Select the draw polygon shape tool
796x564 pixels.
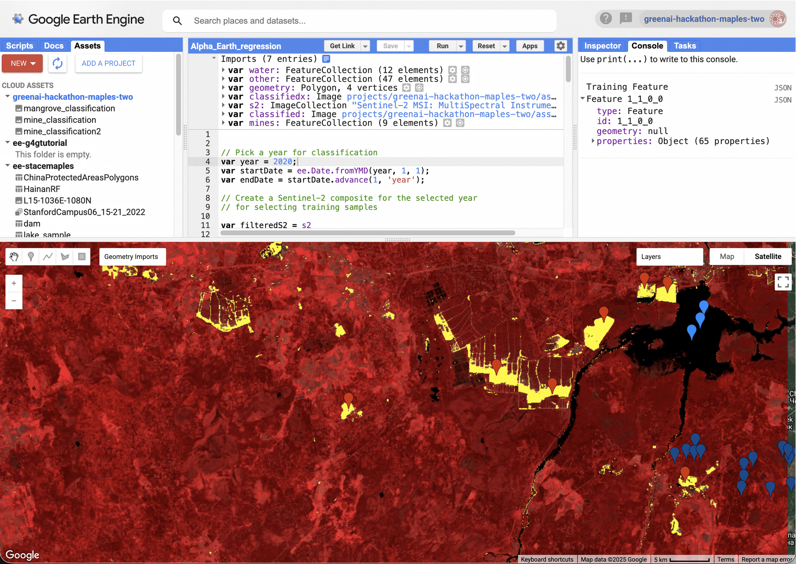(65, 257)
